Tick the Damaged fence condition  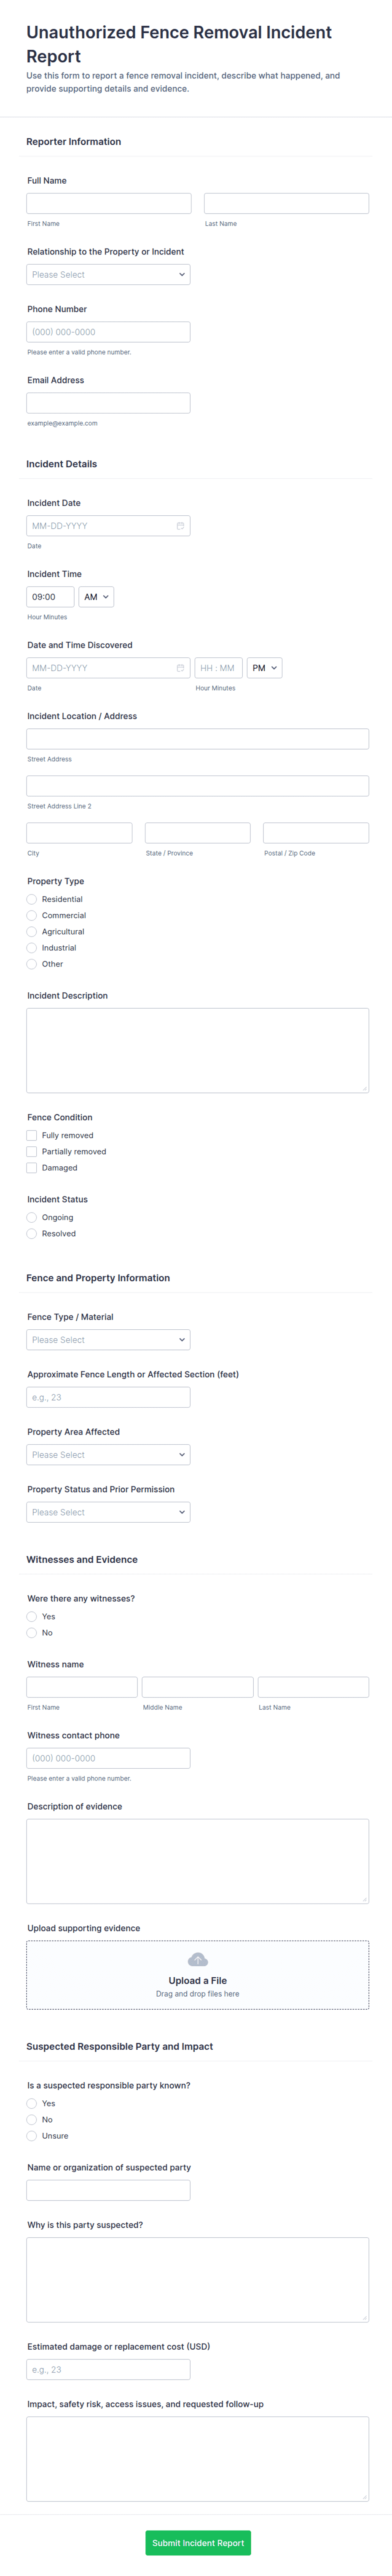click(32, 1168)
